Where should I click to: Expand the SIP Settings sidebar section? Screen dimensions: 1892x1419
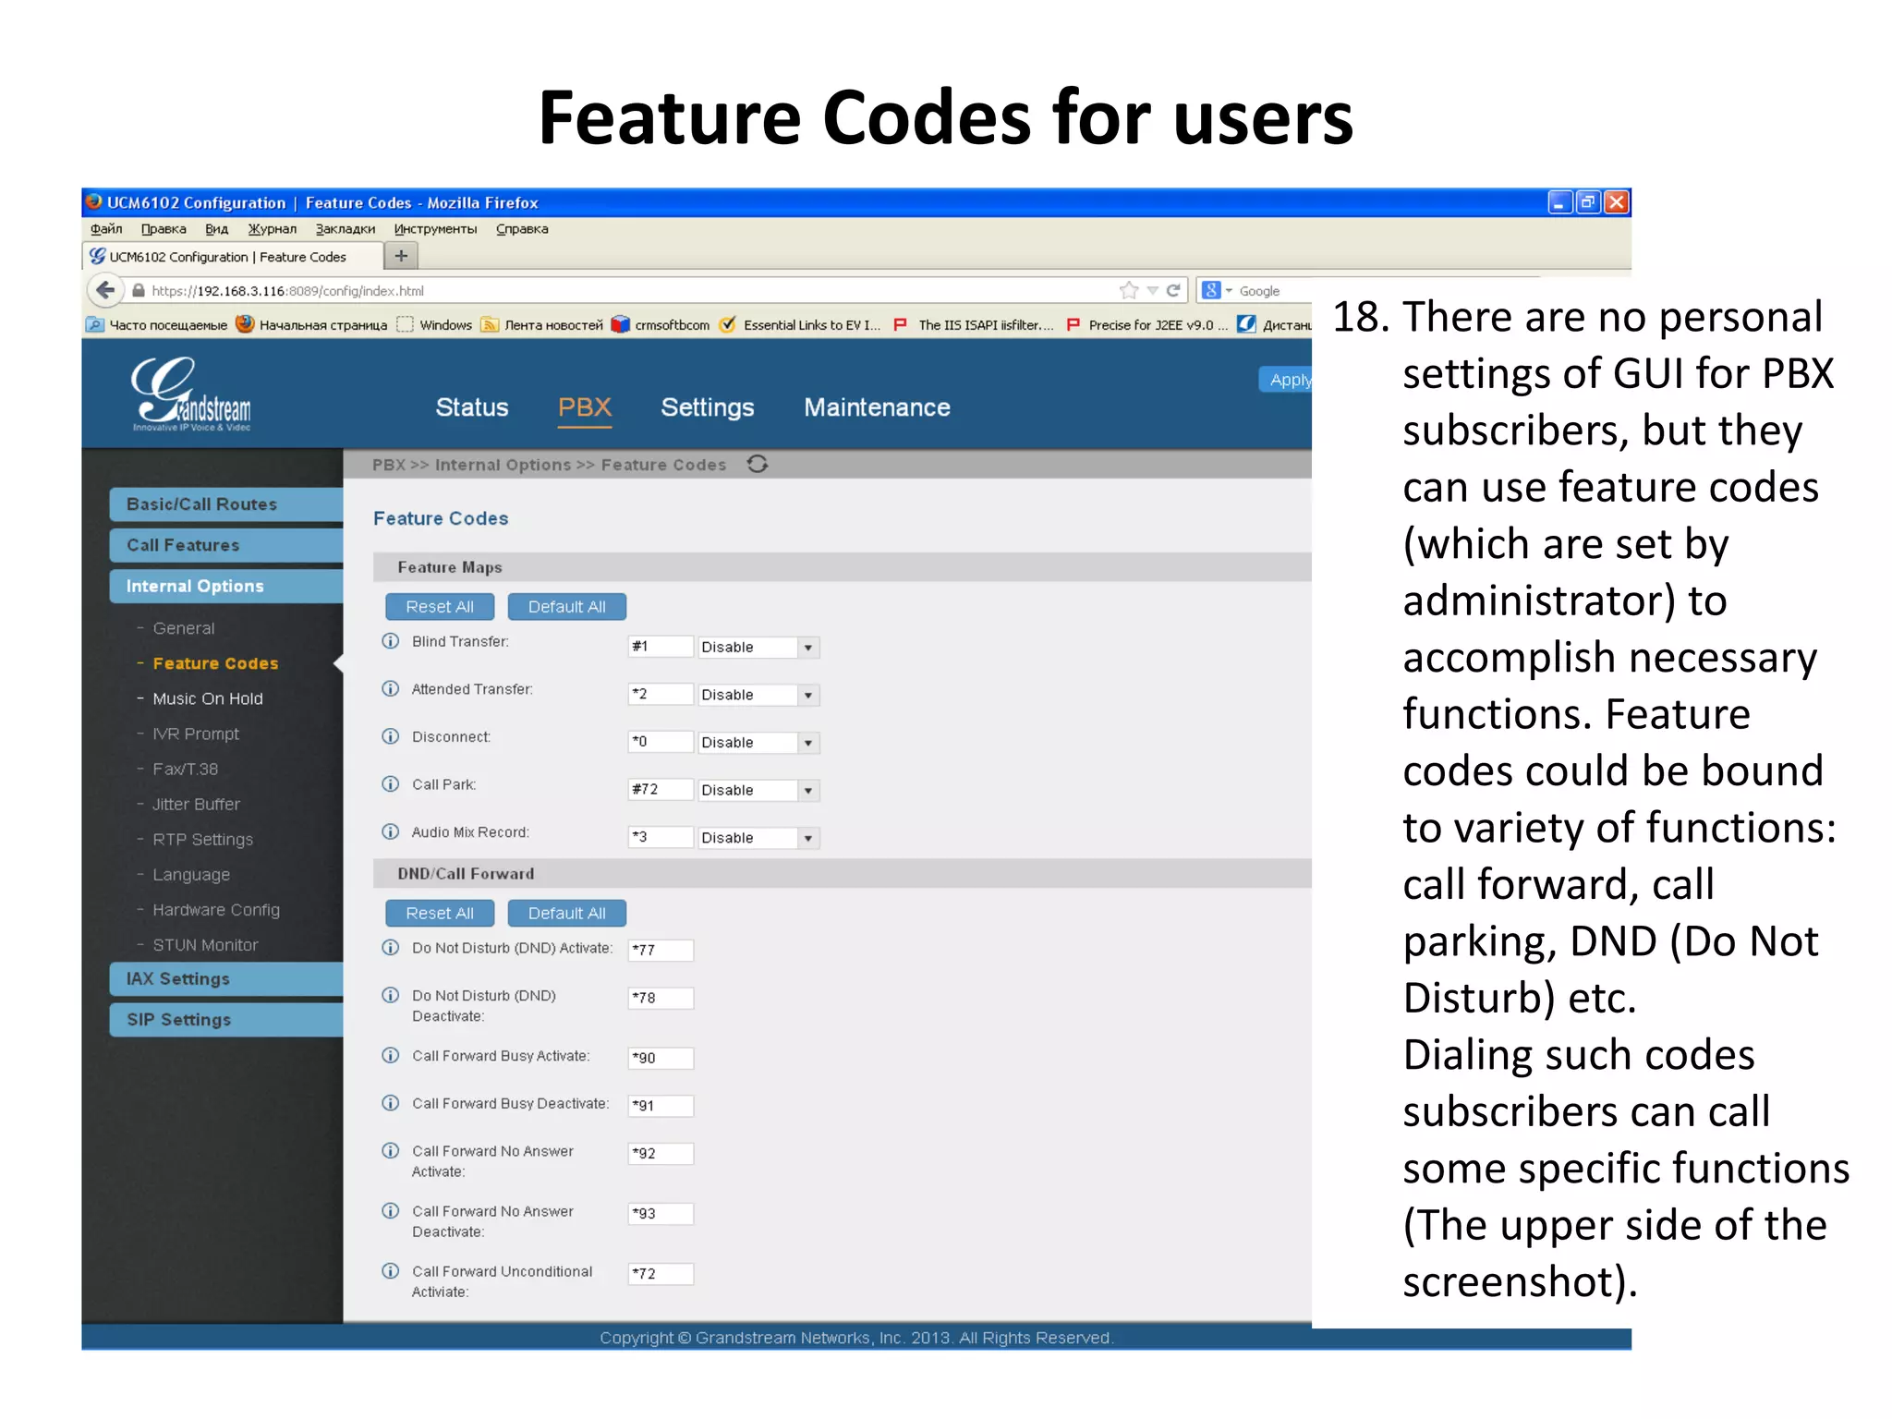pos(226,1020)
